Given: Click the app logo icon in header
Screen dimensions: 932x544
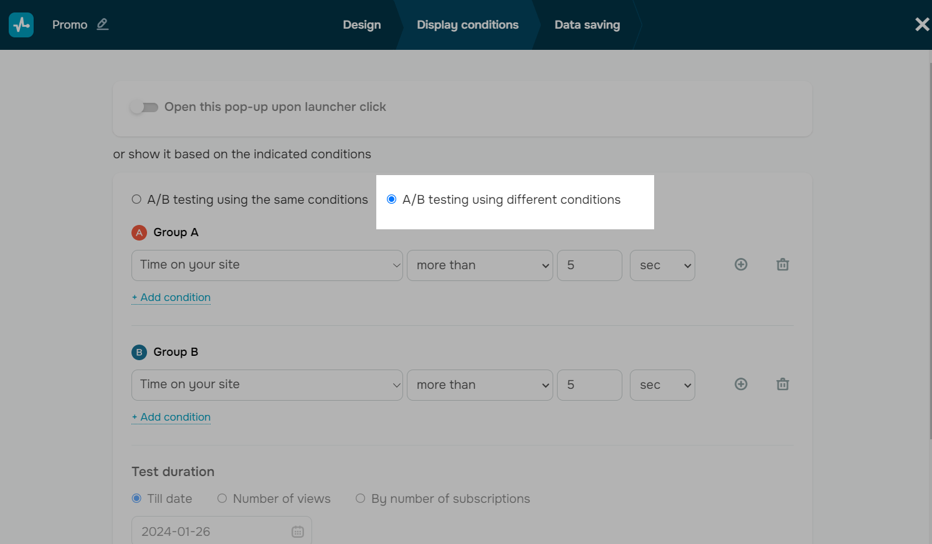Looking at the screenshot, I should (21, 25).
